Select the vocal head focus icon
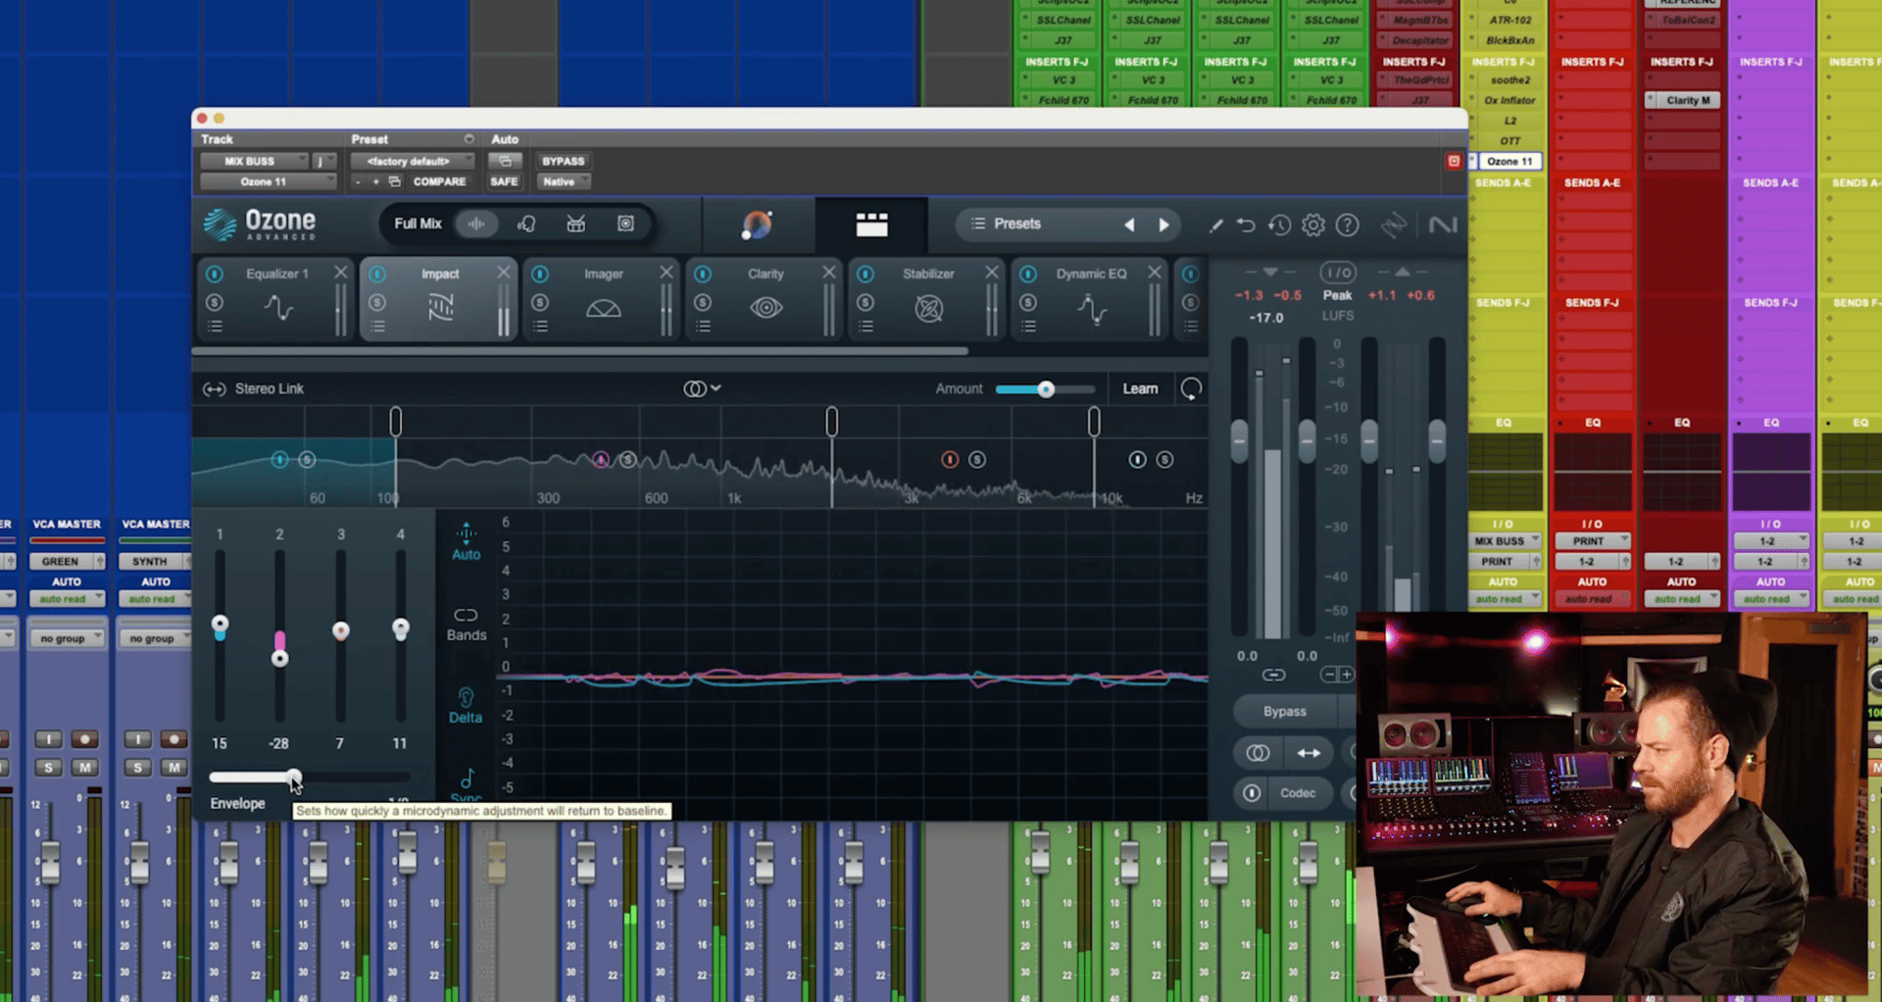The image size is (1882, 1002). coord(526,224)
